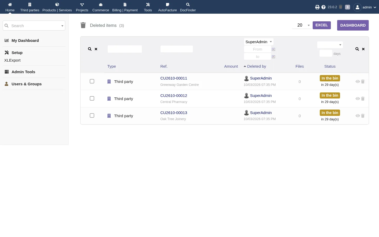The width and height of the screenshot is (379, 237).
Task: Open the help question-mark icon
Action: click(323, 7)
